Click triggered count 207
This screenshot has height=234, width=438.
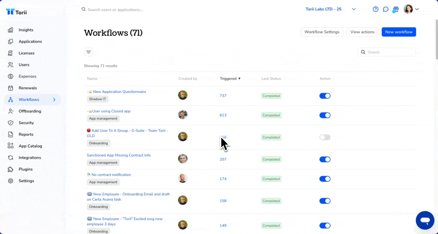(223, 159)
